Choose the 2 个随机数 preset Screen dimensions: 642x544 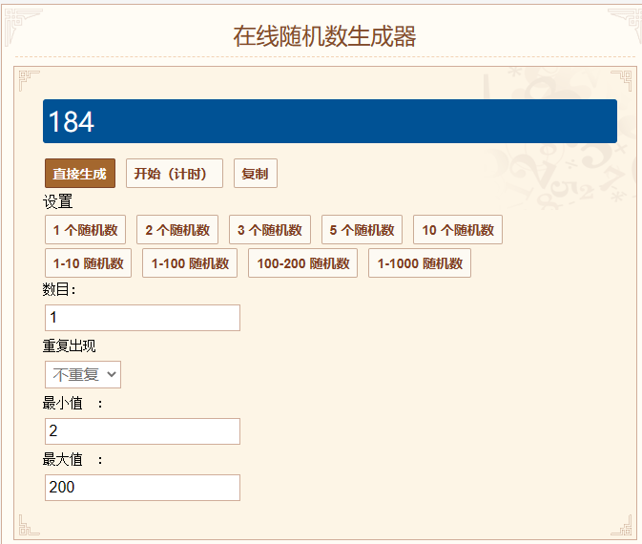click(x=177, y=229)
